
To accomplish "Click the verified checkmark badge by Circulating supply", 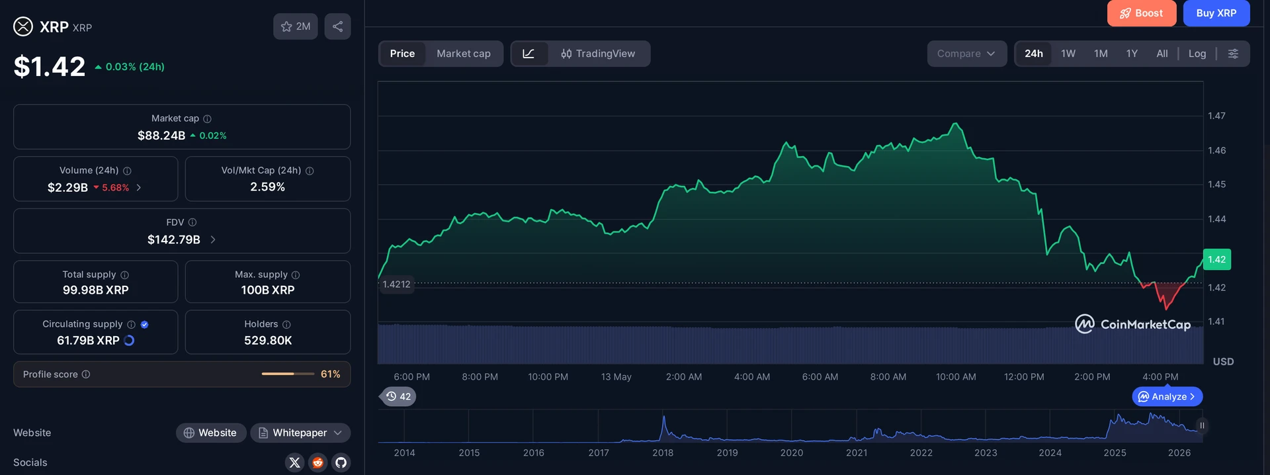I will [x=144, y=324].
